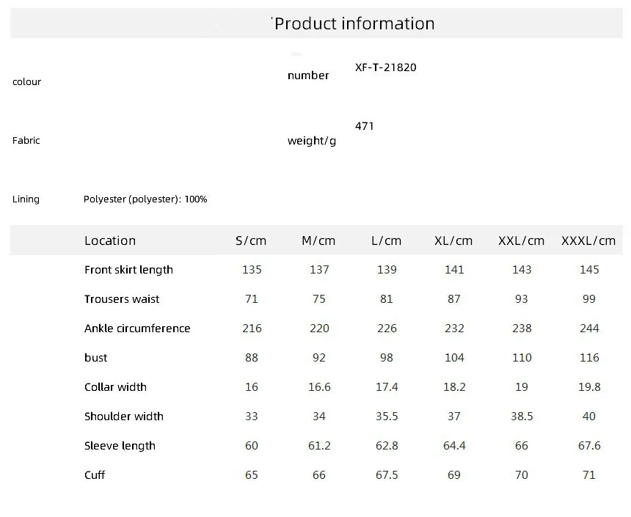
Task: Click the Ankle circumference row label
Action: 137,328
